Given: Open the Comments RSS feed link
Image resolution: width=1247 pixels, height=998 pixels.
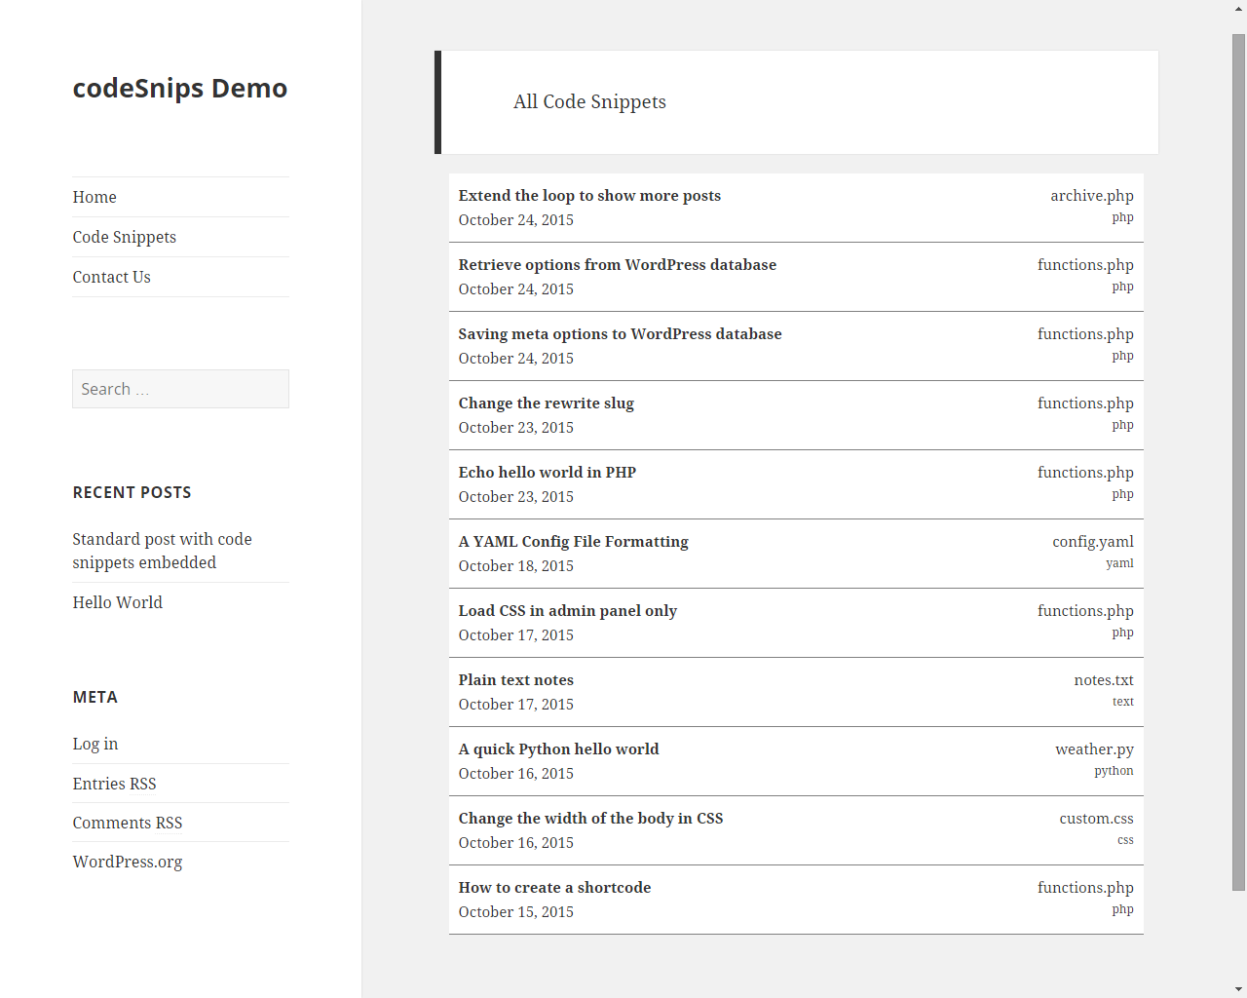Looking at the screenshot, I should [128, 823].
